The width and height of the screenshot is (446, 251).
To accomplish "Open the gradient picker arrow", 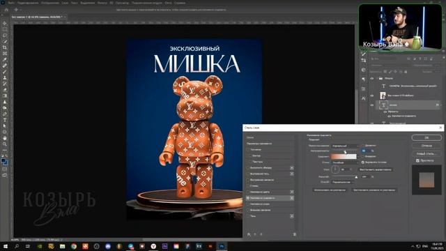I will pyautogui.click(x=358, y=156).
